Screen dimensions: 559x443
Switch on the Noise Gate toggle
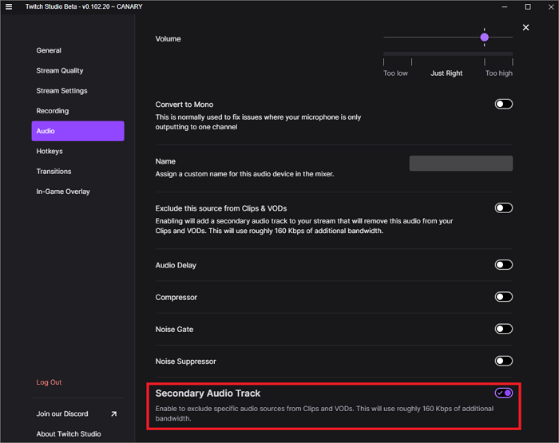coord(503,329)
